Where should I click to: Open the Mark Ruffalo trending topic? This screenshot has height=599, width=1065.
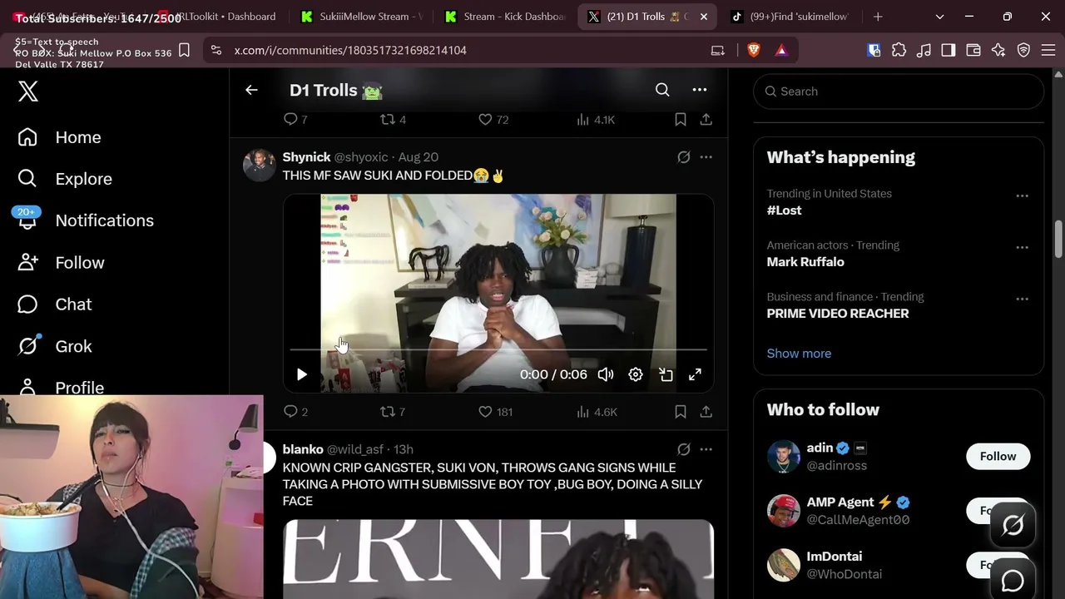pos(805,262)
